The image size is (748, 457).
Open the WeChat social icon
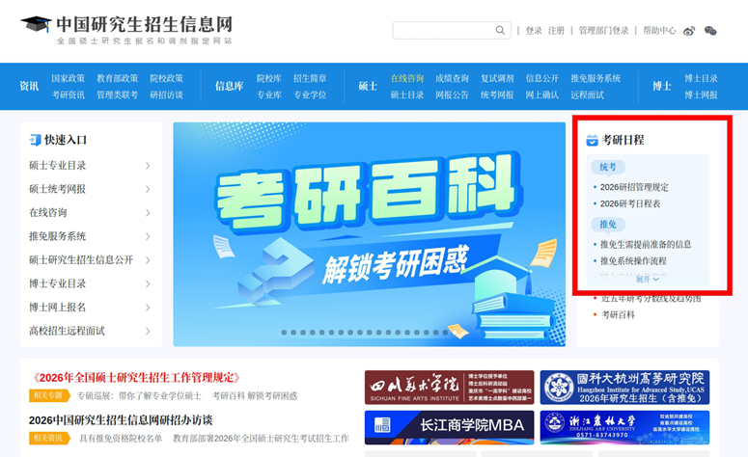click(x=710, y=31)
